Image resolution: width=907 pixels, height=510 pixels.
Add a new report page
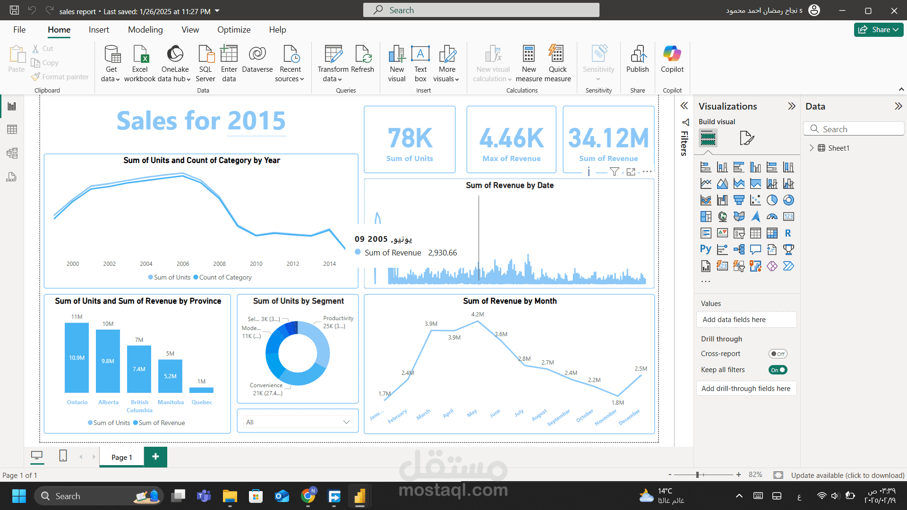click(155, 456)
